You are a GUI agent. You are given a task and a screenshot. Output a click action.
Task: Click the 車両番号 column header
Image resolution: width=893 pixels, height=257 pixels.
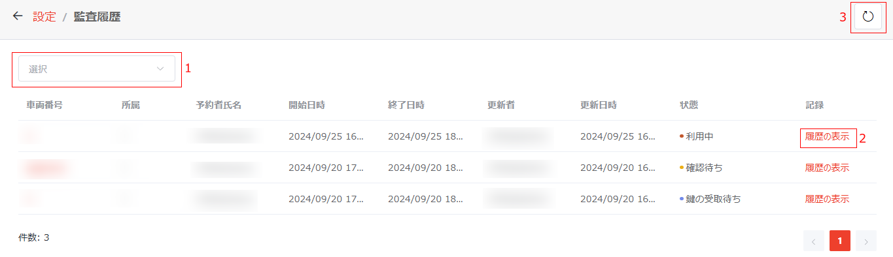(44, 105)
